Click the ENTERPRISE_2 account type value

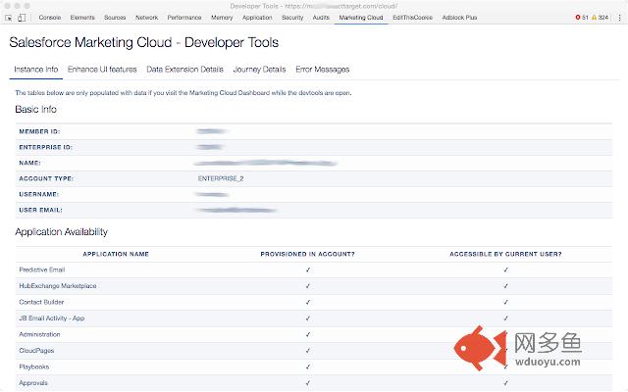(x=221, y=178)
